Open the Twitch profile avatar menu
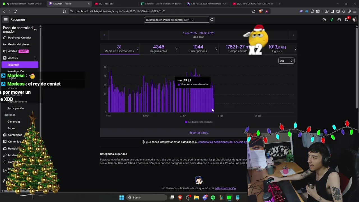This screenshot has height=202, width=359. click(354, 20)
